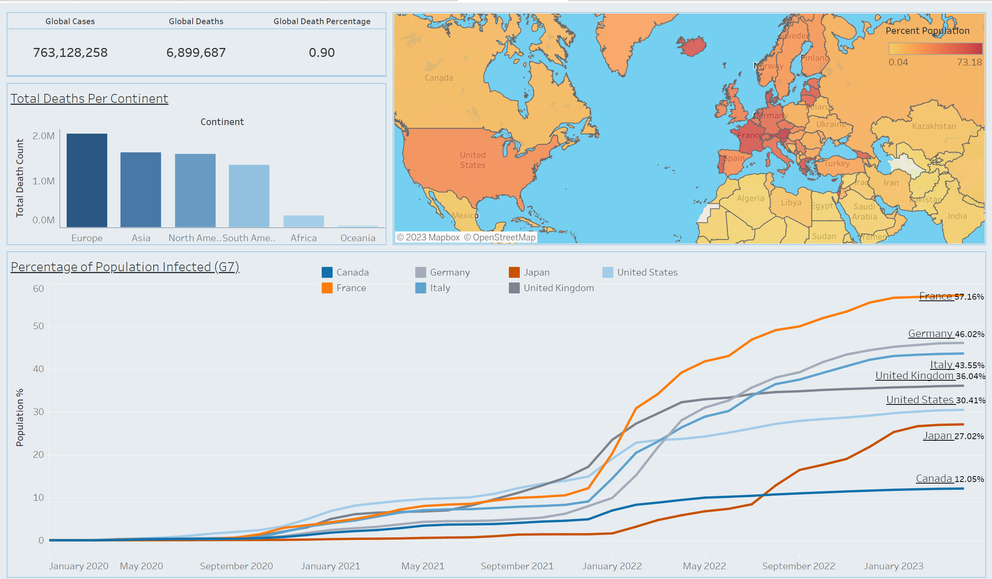
Task: Click the Total Death Count axis title
Action: [19, 178]
